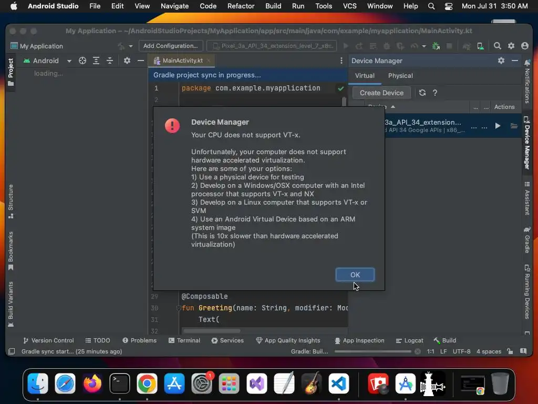538x404 pixels.
Task: Open editor tab options three dots
Action: pos(341,60)
